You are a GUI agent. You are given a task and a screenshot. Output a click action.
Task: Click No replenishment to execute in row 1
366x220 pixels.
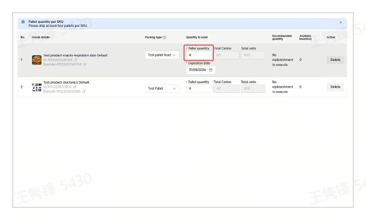[x=282, y=60]
